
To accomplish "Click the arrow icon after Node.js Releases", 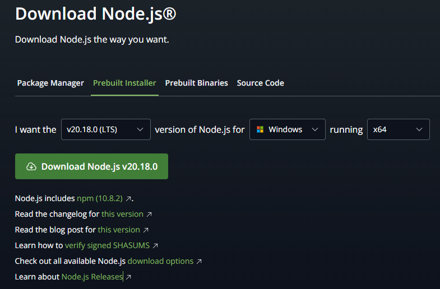I will [128, 277].
